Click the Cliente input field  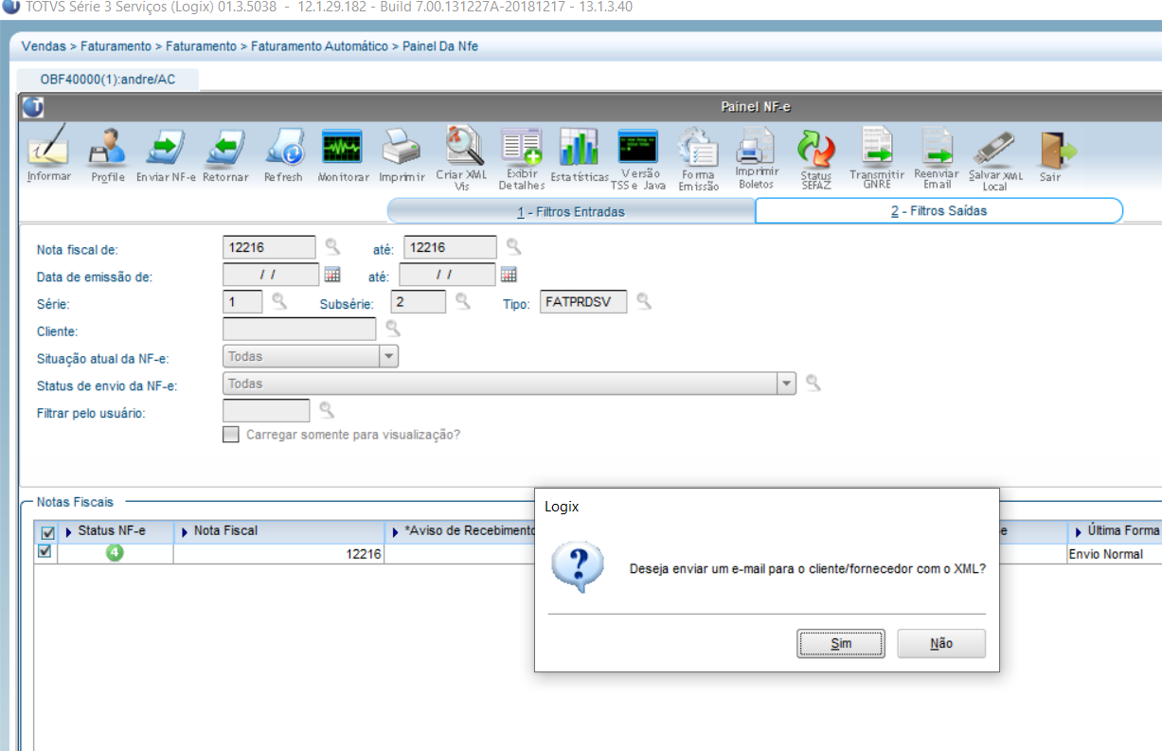click(299, 330)
